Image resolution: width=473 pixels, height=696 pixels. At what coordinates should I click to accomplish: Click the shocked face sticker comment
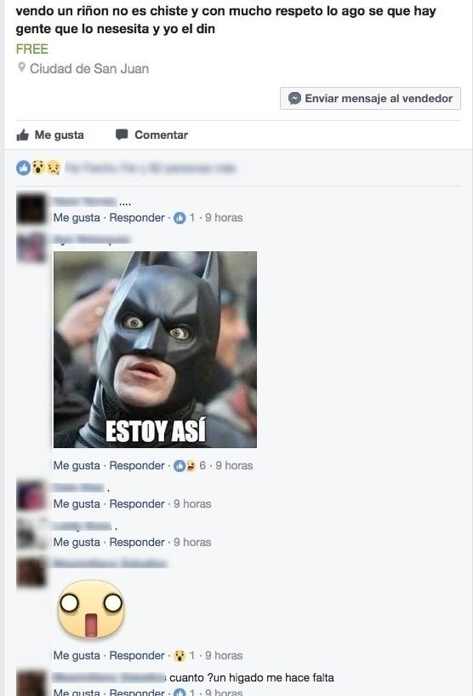click(x=91, y=609)
